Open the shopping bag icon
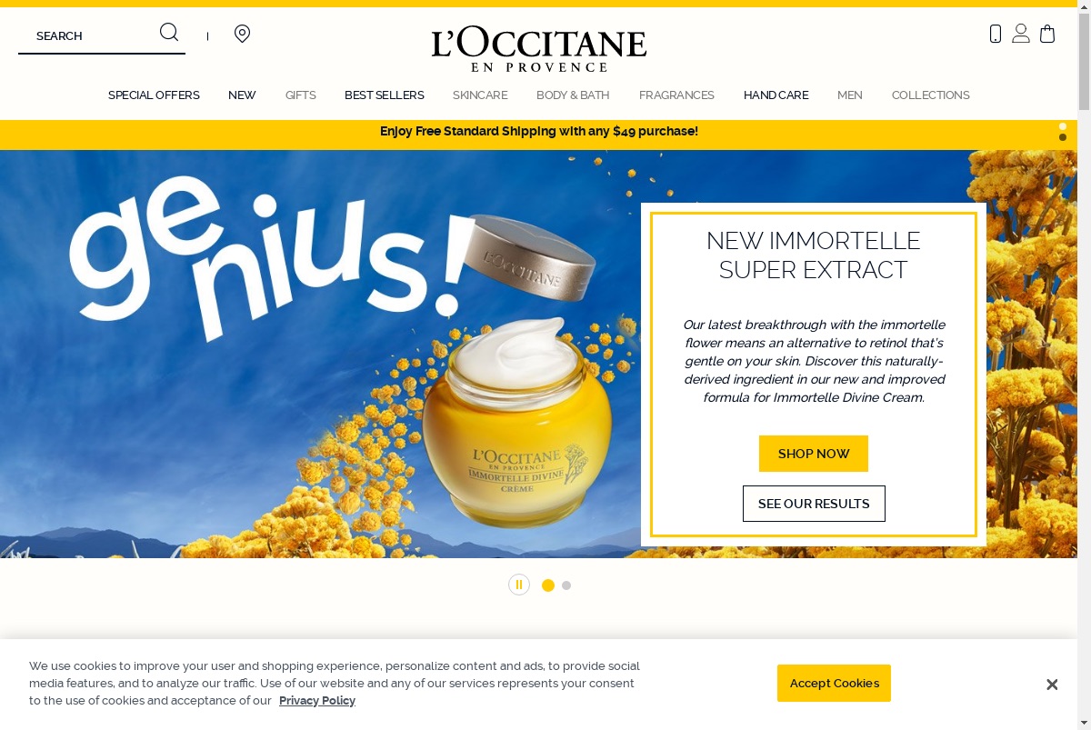The height and width of the screenshot is (730, 1091). coord(1047,34)
